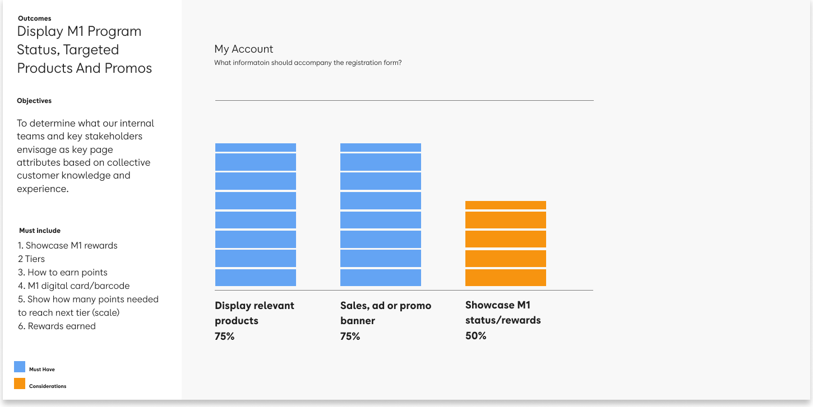Click the Showcase M1 status/rewards label
The width and height of the screenshot is (813, 407).
tap(503, 312)
